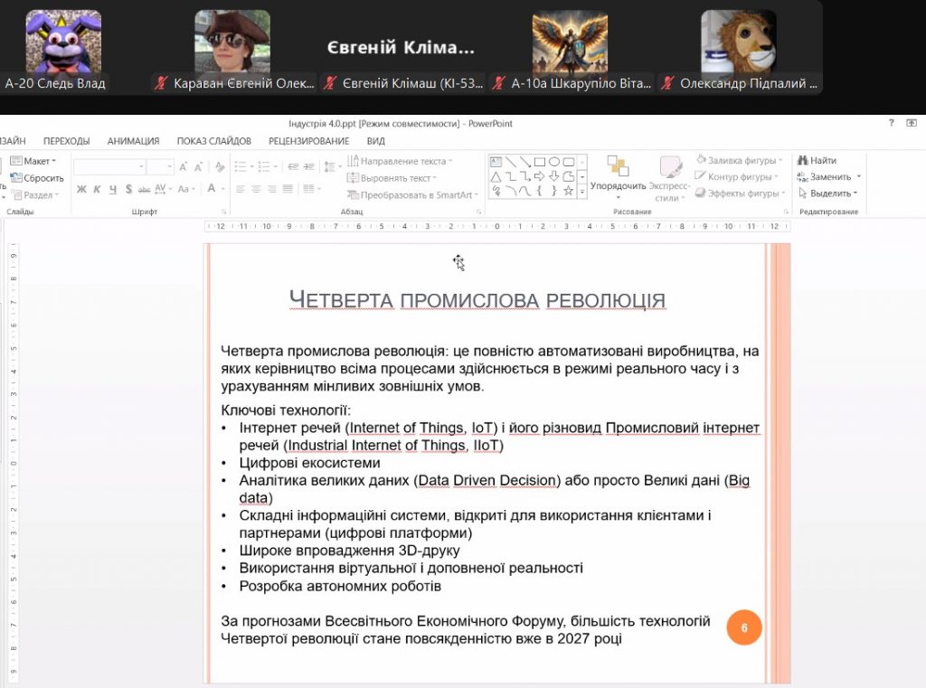Image resolution: width=926 pixels, height=688 pixels.
Task: Open the Направление текста dropdown
Action: click(x=399, y=161)
